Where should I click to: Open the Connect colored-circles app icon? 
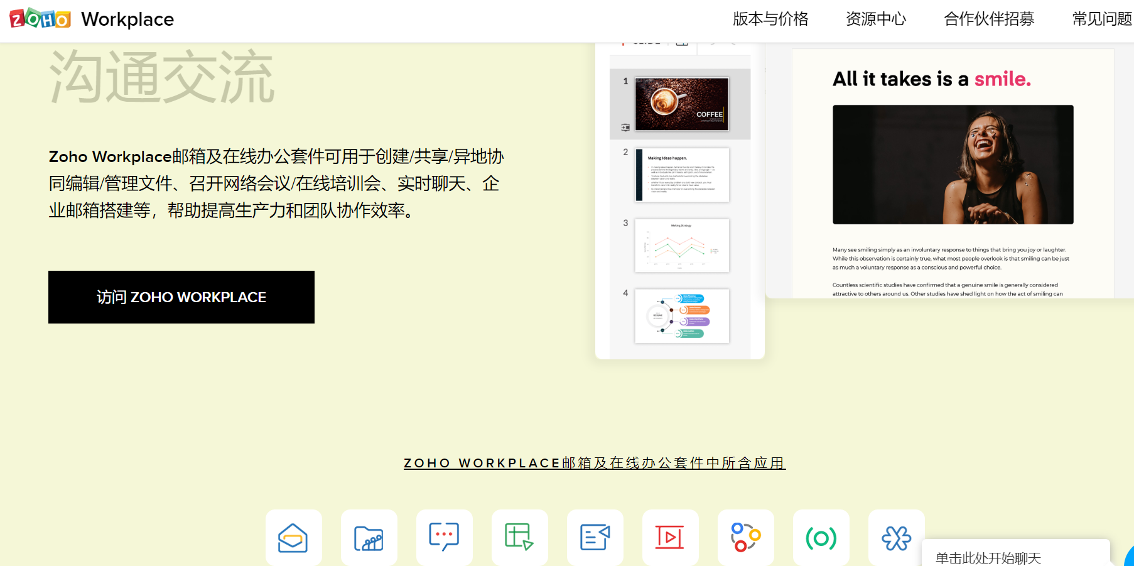[745, 538]
